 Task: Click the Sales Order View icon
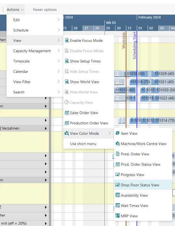click(67, 113)
